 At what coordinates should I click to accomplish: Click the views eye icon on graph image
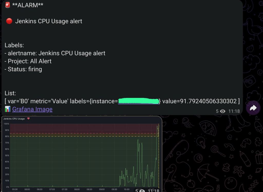142,190
